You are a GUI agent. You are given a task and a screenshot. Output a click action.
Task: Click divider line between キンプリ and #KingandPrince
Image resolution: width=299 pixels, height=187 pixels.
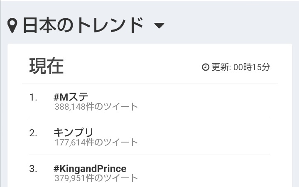[149, 155]
